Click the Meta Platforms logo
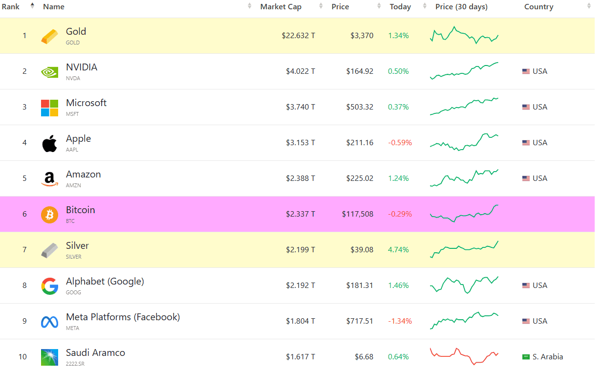Viewport: 603px width, 374px height. [49, 321]
